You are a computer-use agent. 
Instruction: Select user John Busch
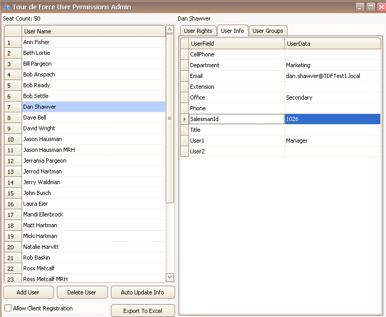[x=93, y=193]
